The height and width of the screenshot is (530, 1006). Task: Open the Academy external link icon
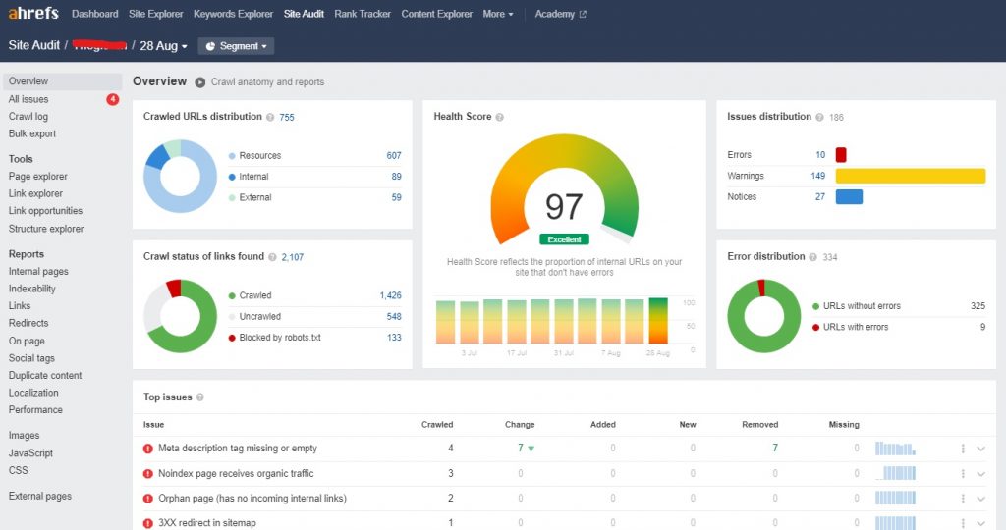click(x=583, y=14)
